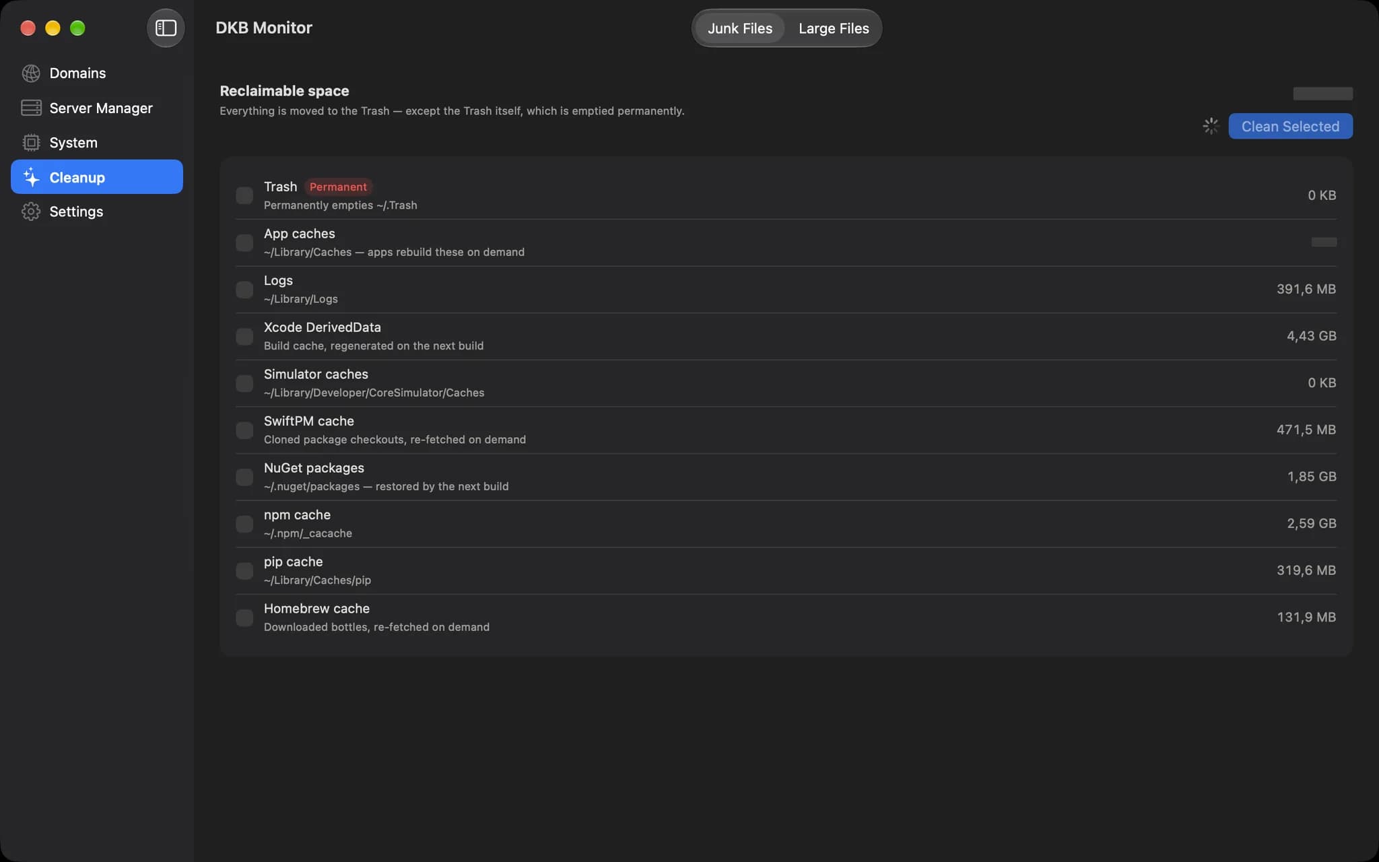Click the Settings gear icon
Viewport: 1379px width, 862px height.
[31, 211]
